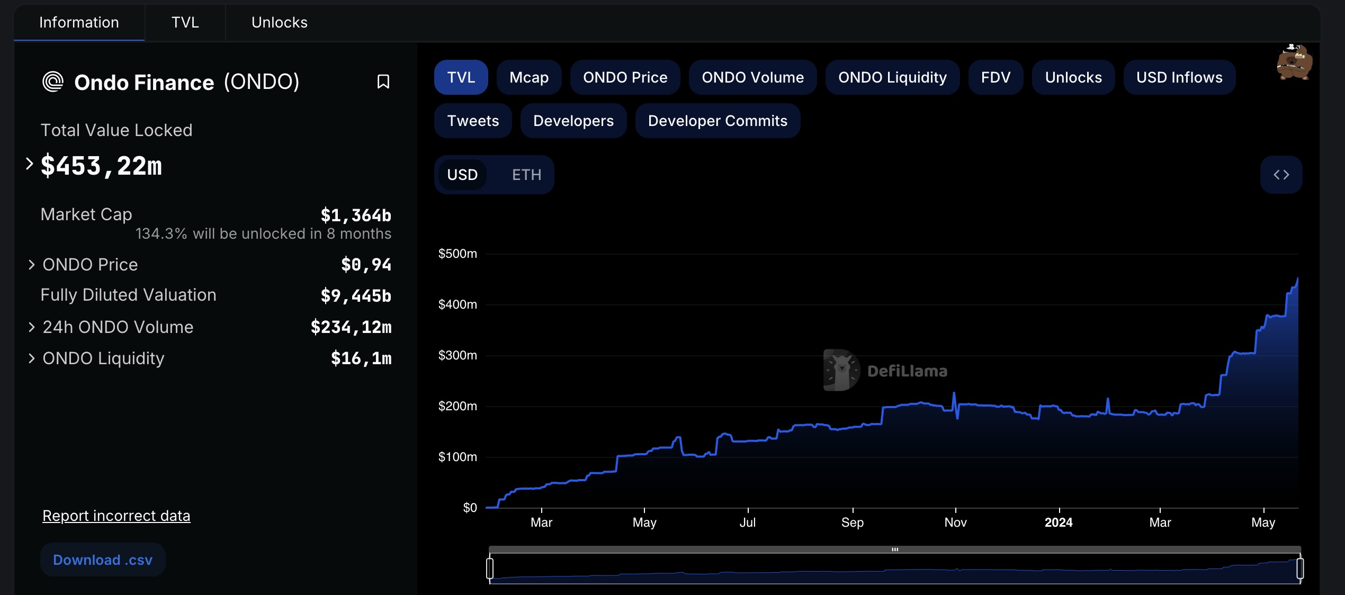Image resolution: width=1345 pixels, height=595 pixels.
Task: Click the $200m y-axis label
Action: (x=458, y=406)
